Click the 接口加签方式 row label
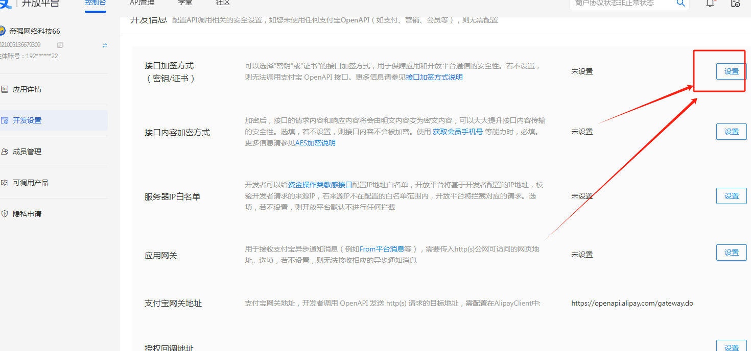 click(x=170, y=72)
